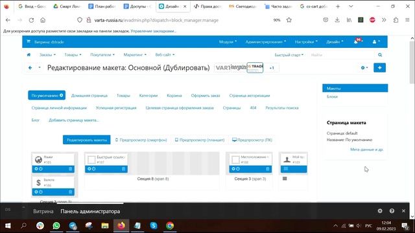Click the Найти search input field
The image size is (415, 233).
click(342, 55)
